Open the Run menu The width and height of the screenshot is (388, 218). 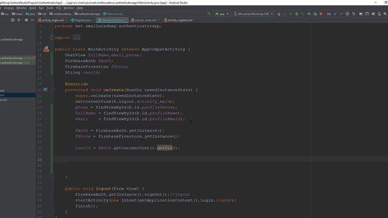click(x=41, y=8)
